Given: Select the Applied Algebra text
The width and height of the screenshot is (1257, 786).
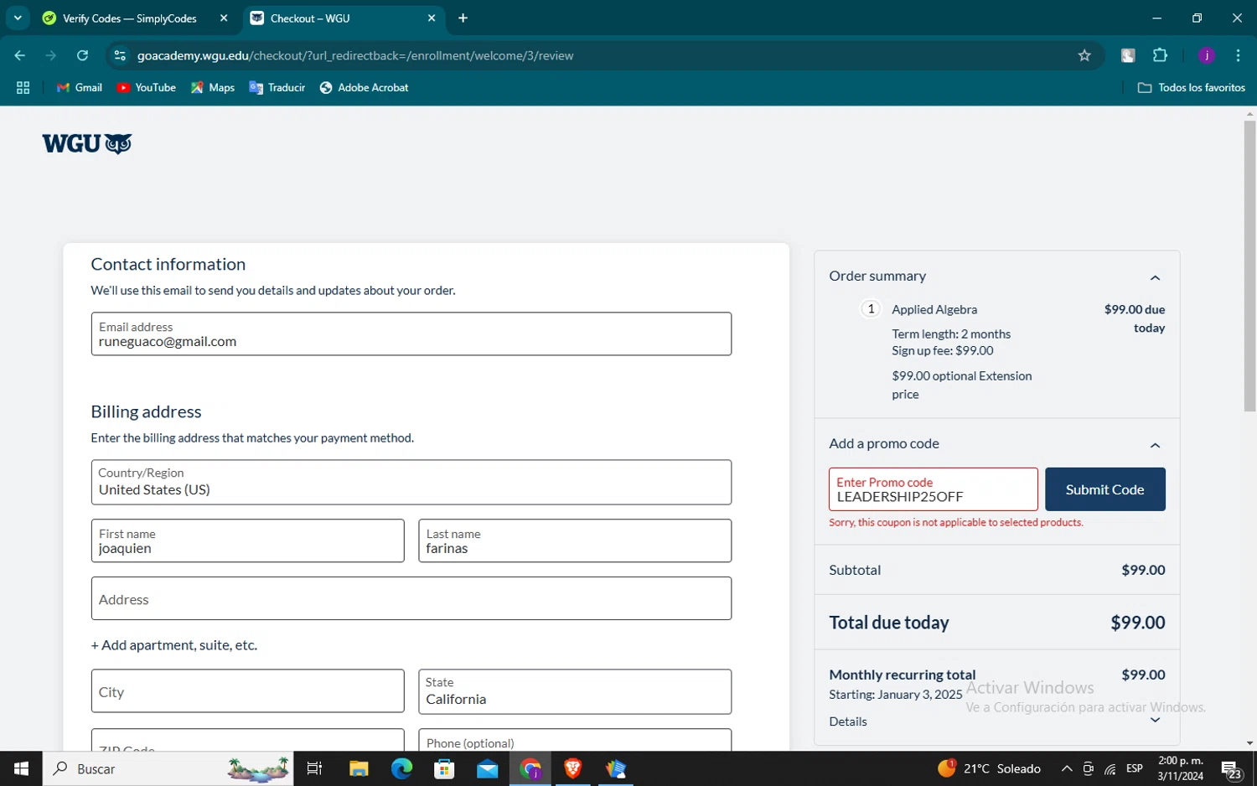Looking at the screenshot, I should 934,309.
